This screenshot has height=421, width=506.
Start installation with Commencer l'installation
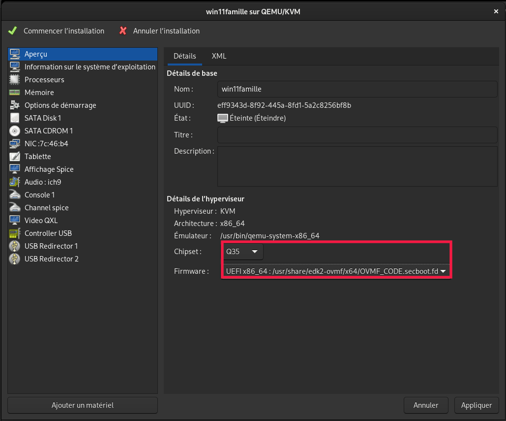[x=57, y=31]
